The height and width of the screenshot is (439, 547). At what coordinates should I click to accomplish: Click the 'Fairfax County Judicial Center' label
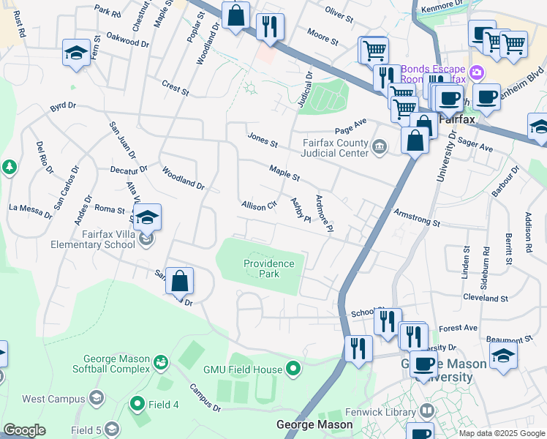tap(335, 148)
